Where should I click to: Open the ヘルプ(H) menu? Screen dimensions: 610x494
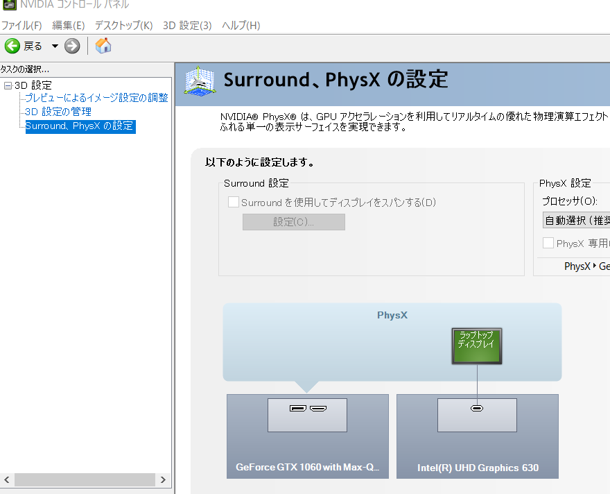pyautogui.click(x=241, y=26)
